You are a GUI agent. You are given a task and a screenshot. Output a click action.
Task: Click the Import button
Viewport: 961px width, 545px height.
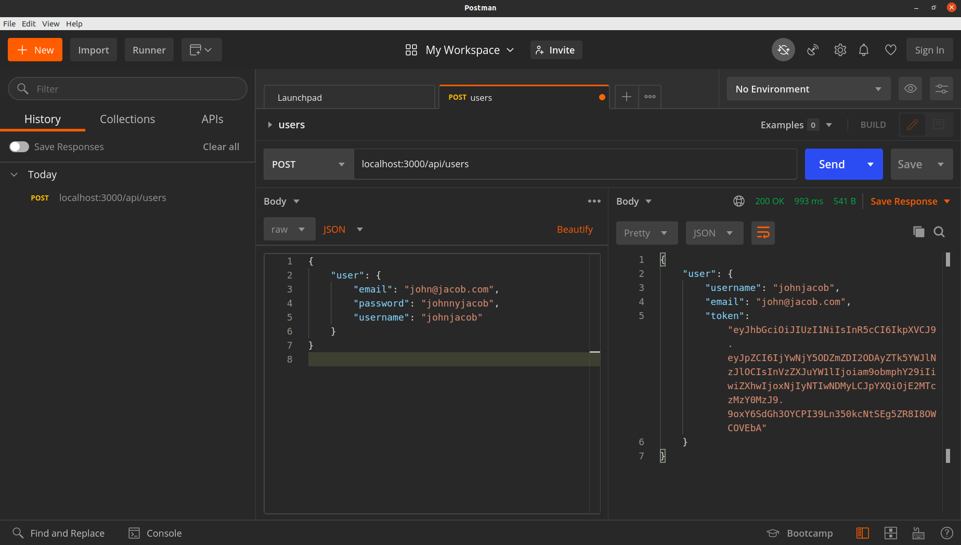(x=94, y=50)
